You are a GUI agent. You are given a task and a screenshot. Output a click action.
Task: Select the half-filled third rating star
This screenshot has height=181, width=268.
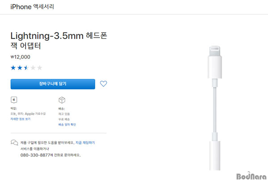pos(26,68)
